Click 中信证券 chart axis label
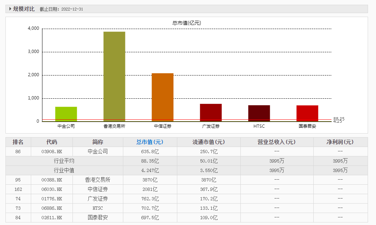This screenshot has width=376, height=225. coord(162,126)
